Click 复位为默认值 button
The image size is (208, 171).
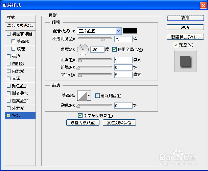pos(119,122)
